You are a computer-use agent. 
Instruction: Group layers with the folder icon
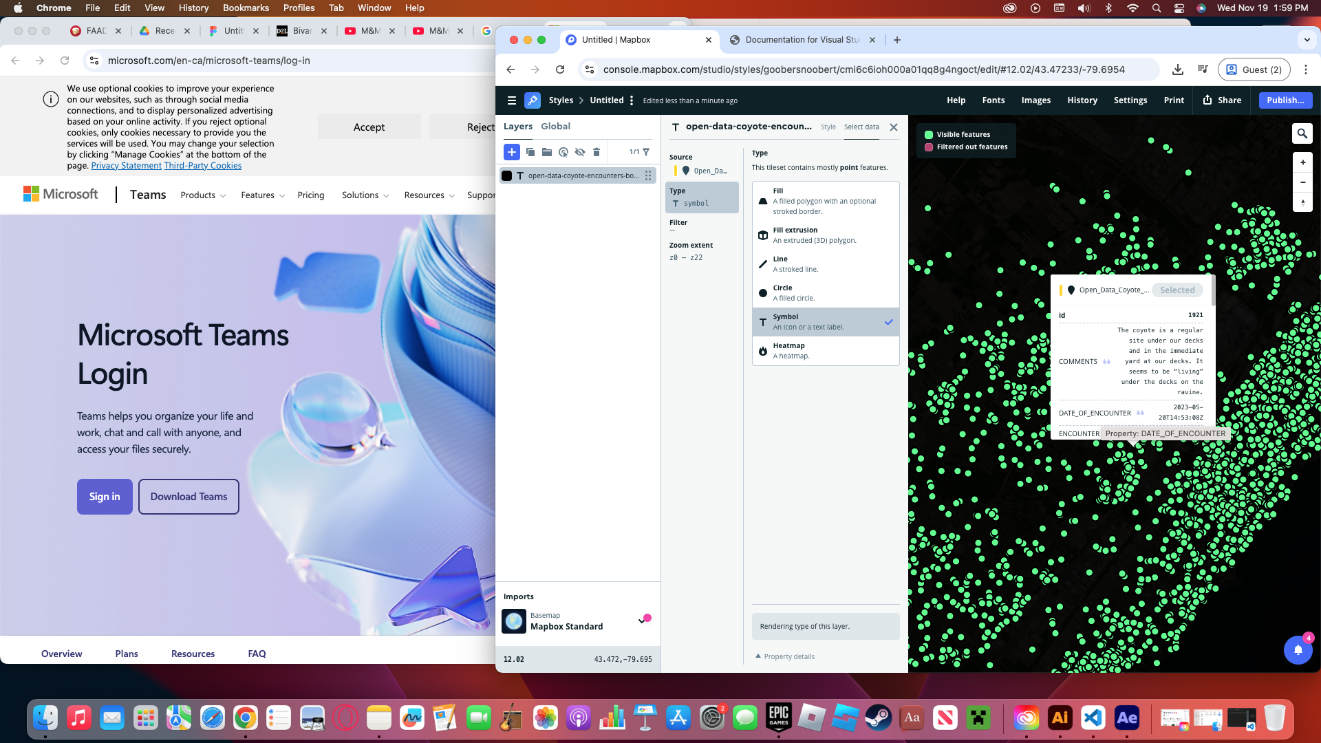(547, 152)
